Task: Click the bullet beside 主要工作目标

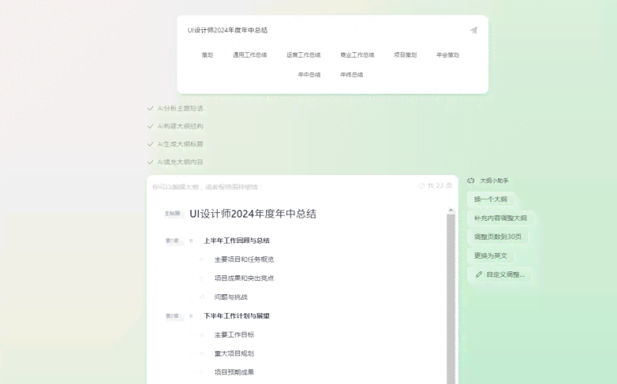Action: [x=202, y=335]
